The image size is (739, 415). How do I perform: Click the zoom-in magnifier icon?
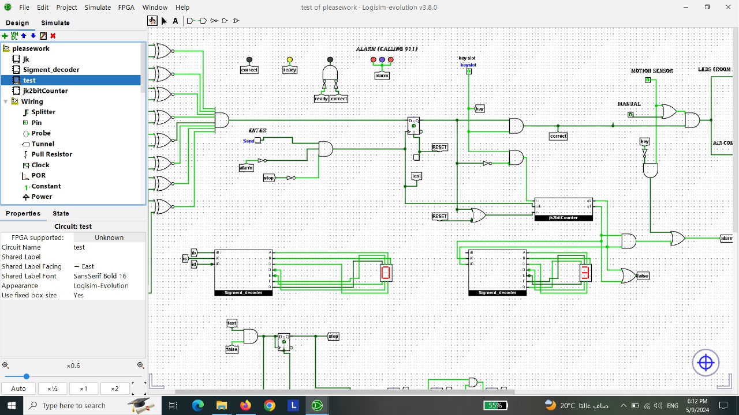tap(140, 365)
